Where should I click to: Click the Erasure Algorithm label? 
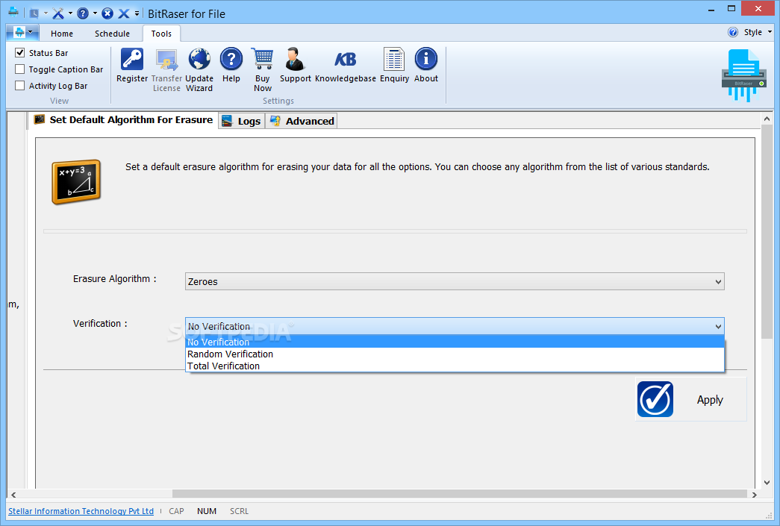pos(114,279)
